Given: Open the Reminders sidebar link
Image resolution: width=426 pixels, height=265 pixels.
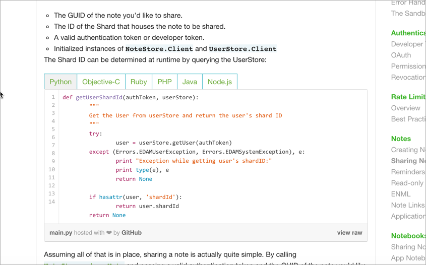Looking at the screenshot, I should [x=408, y=172].
